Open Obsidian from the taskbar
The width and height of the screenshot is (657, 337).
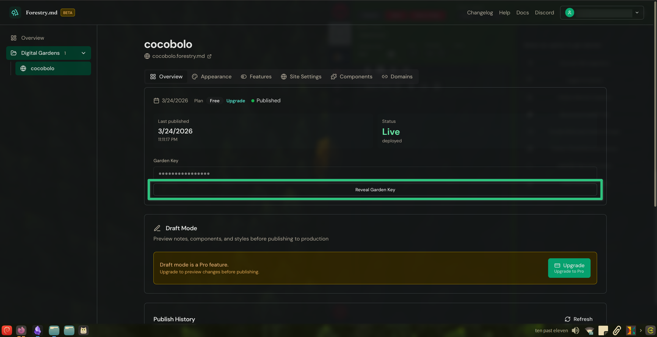(x=38, y=330)
